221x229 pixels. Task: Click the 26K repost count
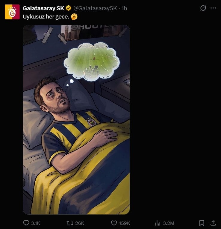click(80, 223)
